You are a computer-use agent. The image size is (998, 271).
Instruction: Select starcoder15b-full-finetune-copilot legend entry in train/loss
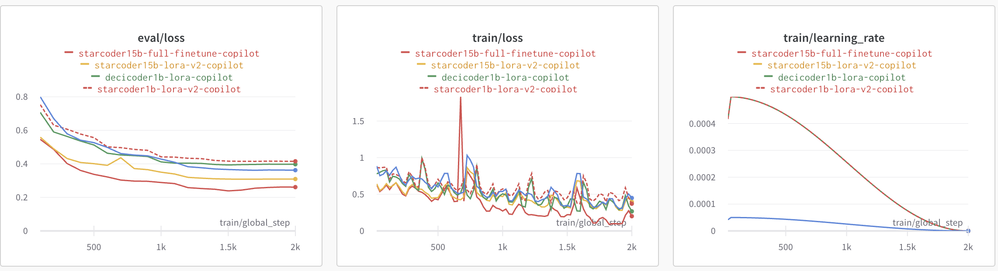point(505,54)
